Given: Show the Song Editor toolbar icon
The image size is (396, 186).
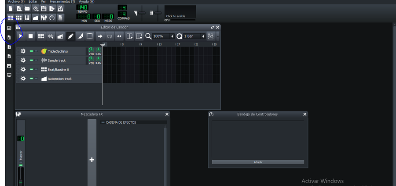Looking at the screenshot, I should (11, 18).
